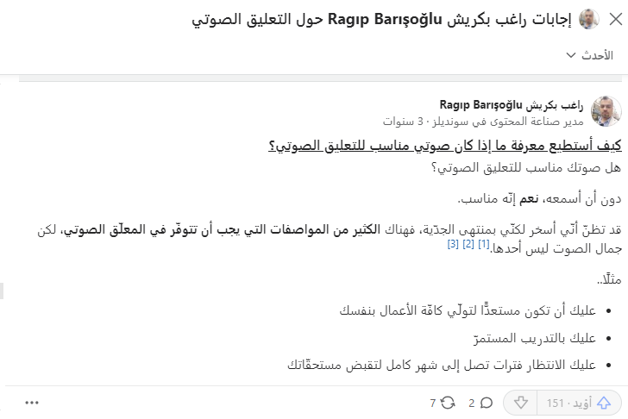Click the small avatar in the page header

pyautogui.click(x=589, y=18)
